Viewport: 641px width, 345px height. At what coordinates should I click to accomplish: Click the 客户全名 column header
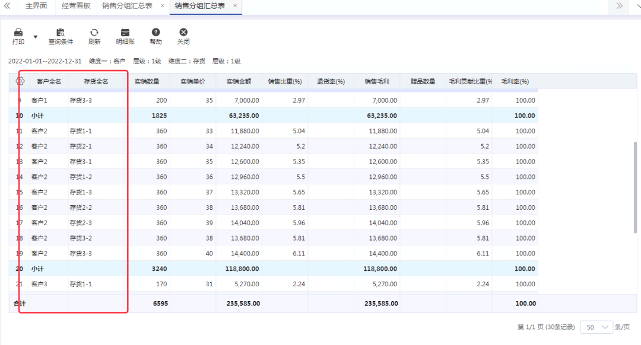[x=49, y=82]
